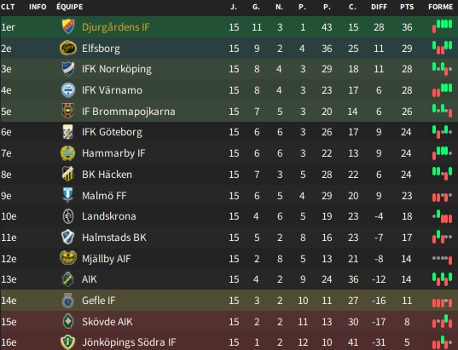Open the IFK Göteborg team link
This screenshot has width=458, height=350.
point(112,132)
